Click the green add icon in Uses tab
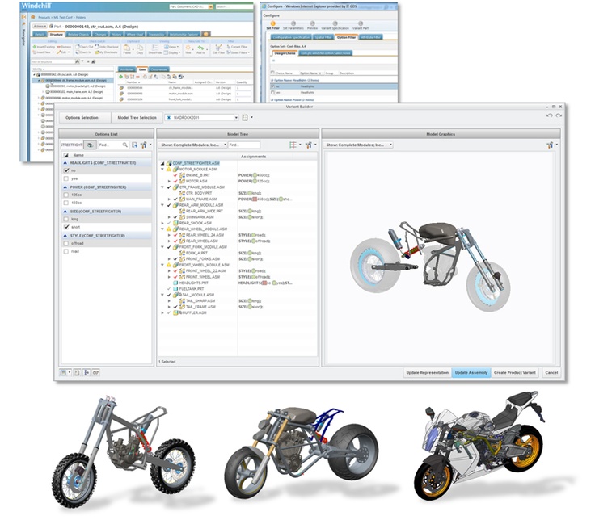The height and width of the screenshot is (520, 595). tap(121, 77)
